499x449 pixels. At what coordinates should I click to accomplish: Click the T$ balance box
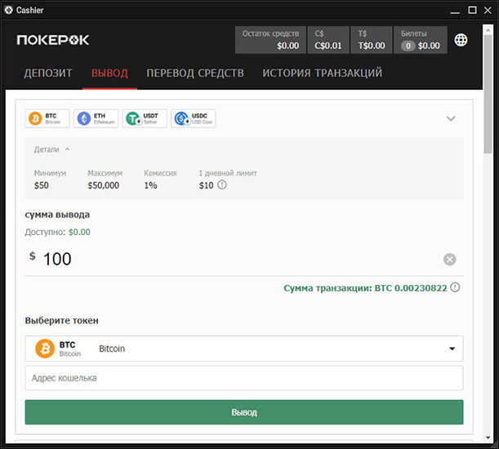[x=371, y=40]
